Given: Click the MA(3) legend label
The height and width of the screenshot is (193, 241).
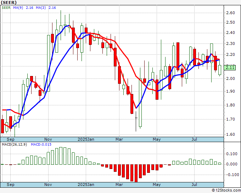Looking at the screenshot, I should (x=41, y=8).
